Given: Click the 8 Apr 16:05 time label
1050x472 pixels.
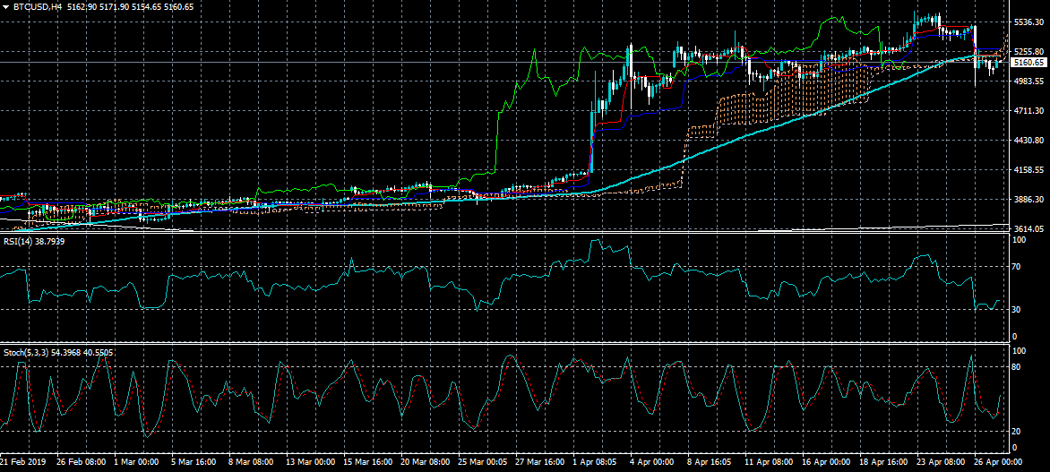Looking at the screenshot, I should click(x=710, y=464).
